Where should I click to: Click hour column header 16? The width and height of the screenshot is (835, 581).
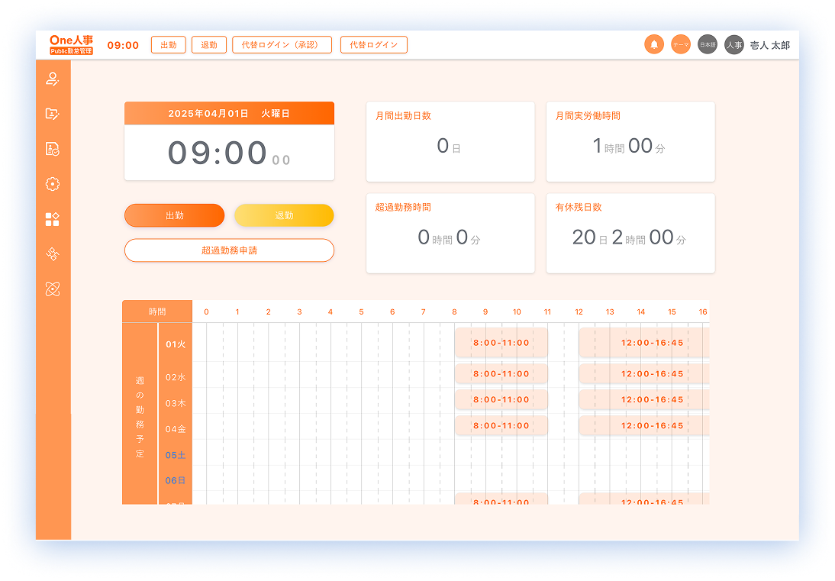pos(703,312)
